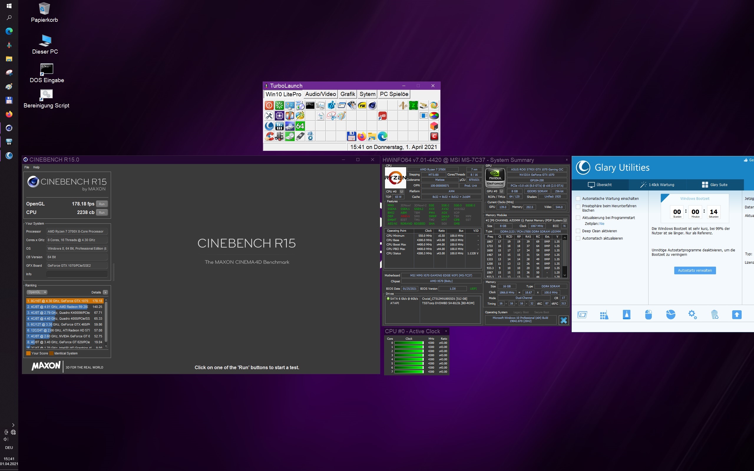Enable Automatische Wartung einschalten checkbox
Viewport: 754px width, 471px height.
pos(578,199)
